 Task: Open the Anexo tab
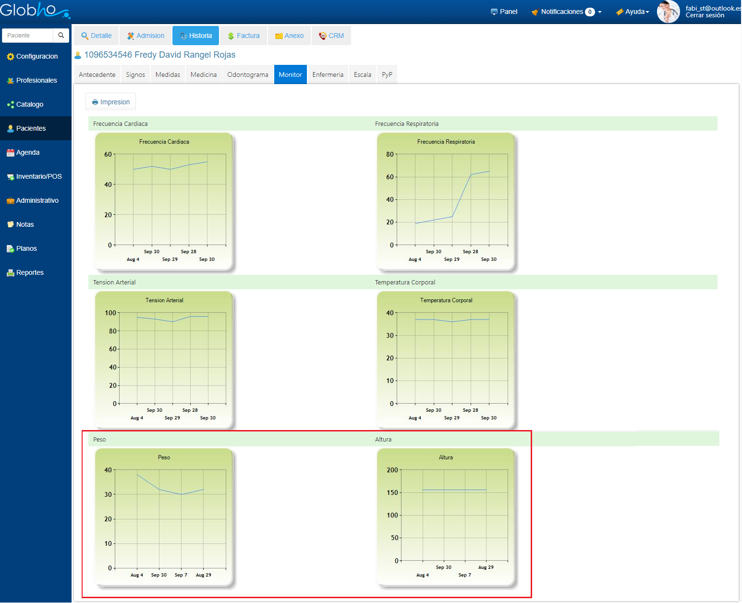pyautogui.click(x=289, y=36)
